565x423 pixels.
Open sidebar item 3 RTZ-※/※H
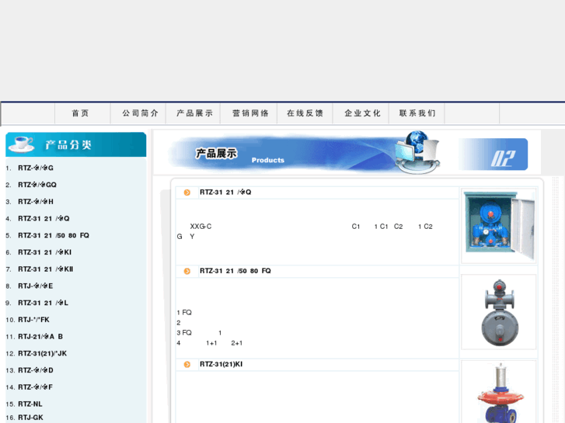[x=36, y=202]
